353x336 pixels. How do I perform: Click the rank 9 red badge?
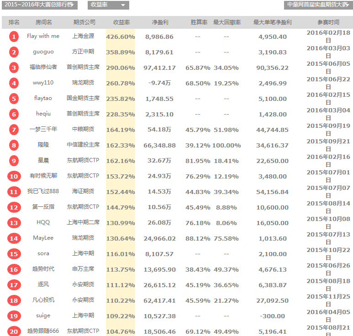(14, 161)
